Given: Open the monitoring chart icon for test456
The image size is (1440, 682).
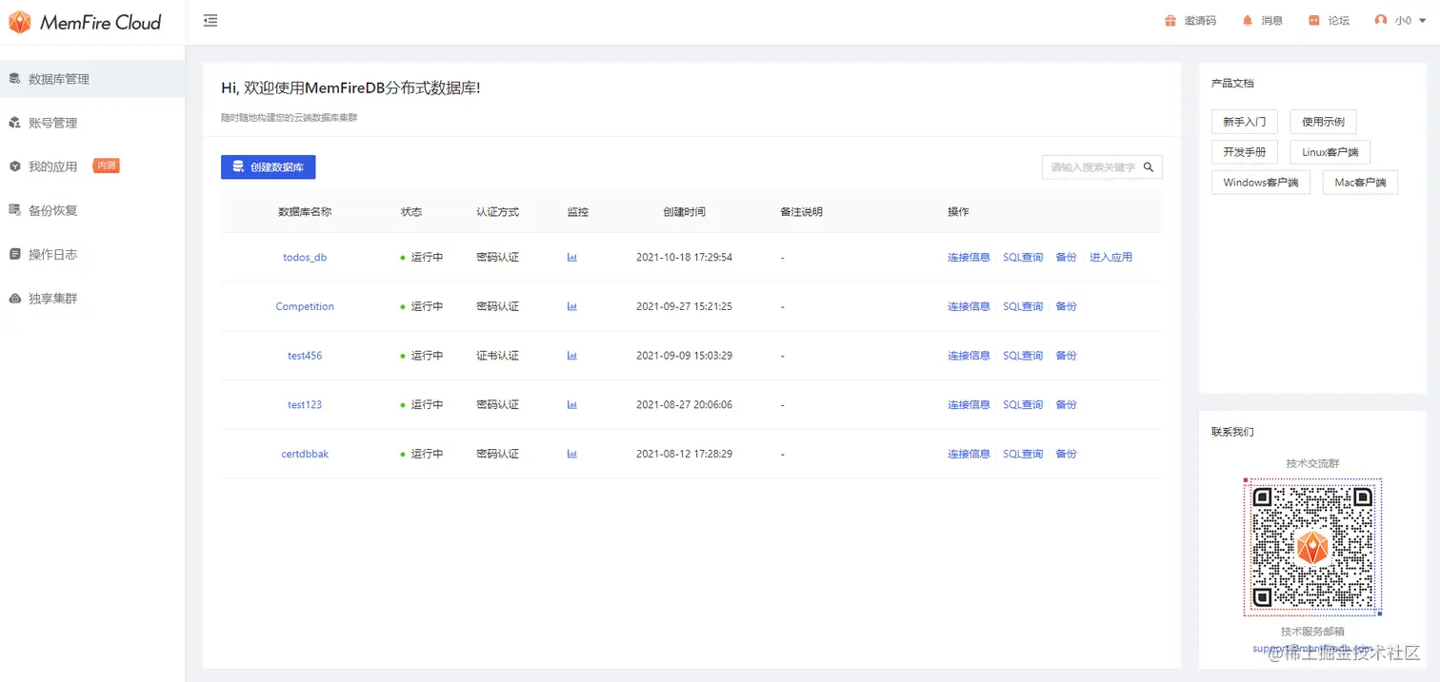Looking at the screenshot, I should 572,356.
